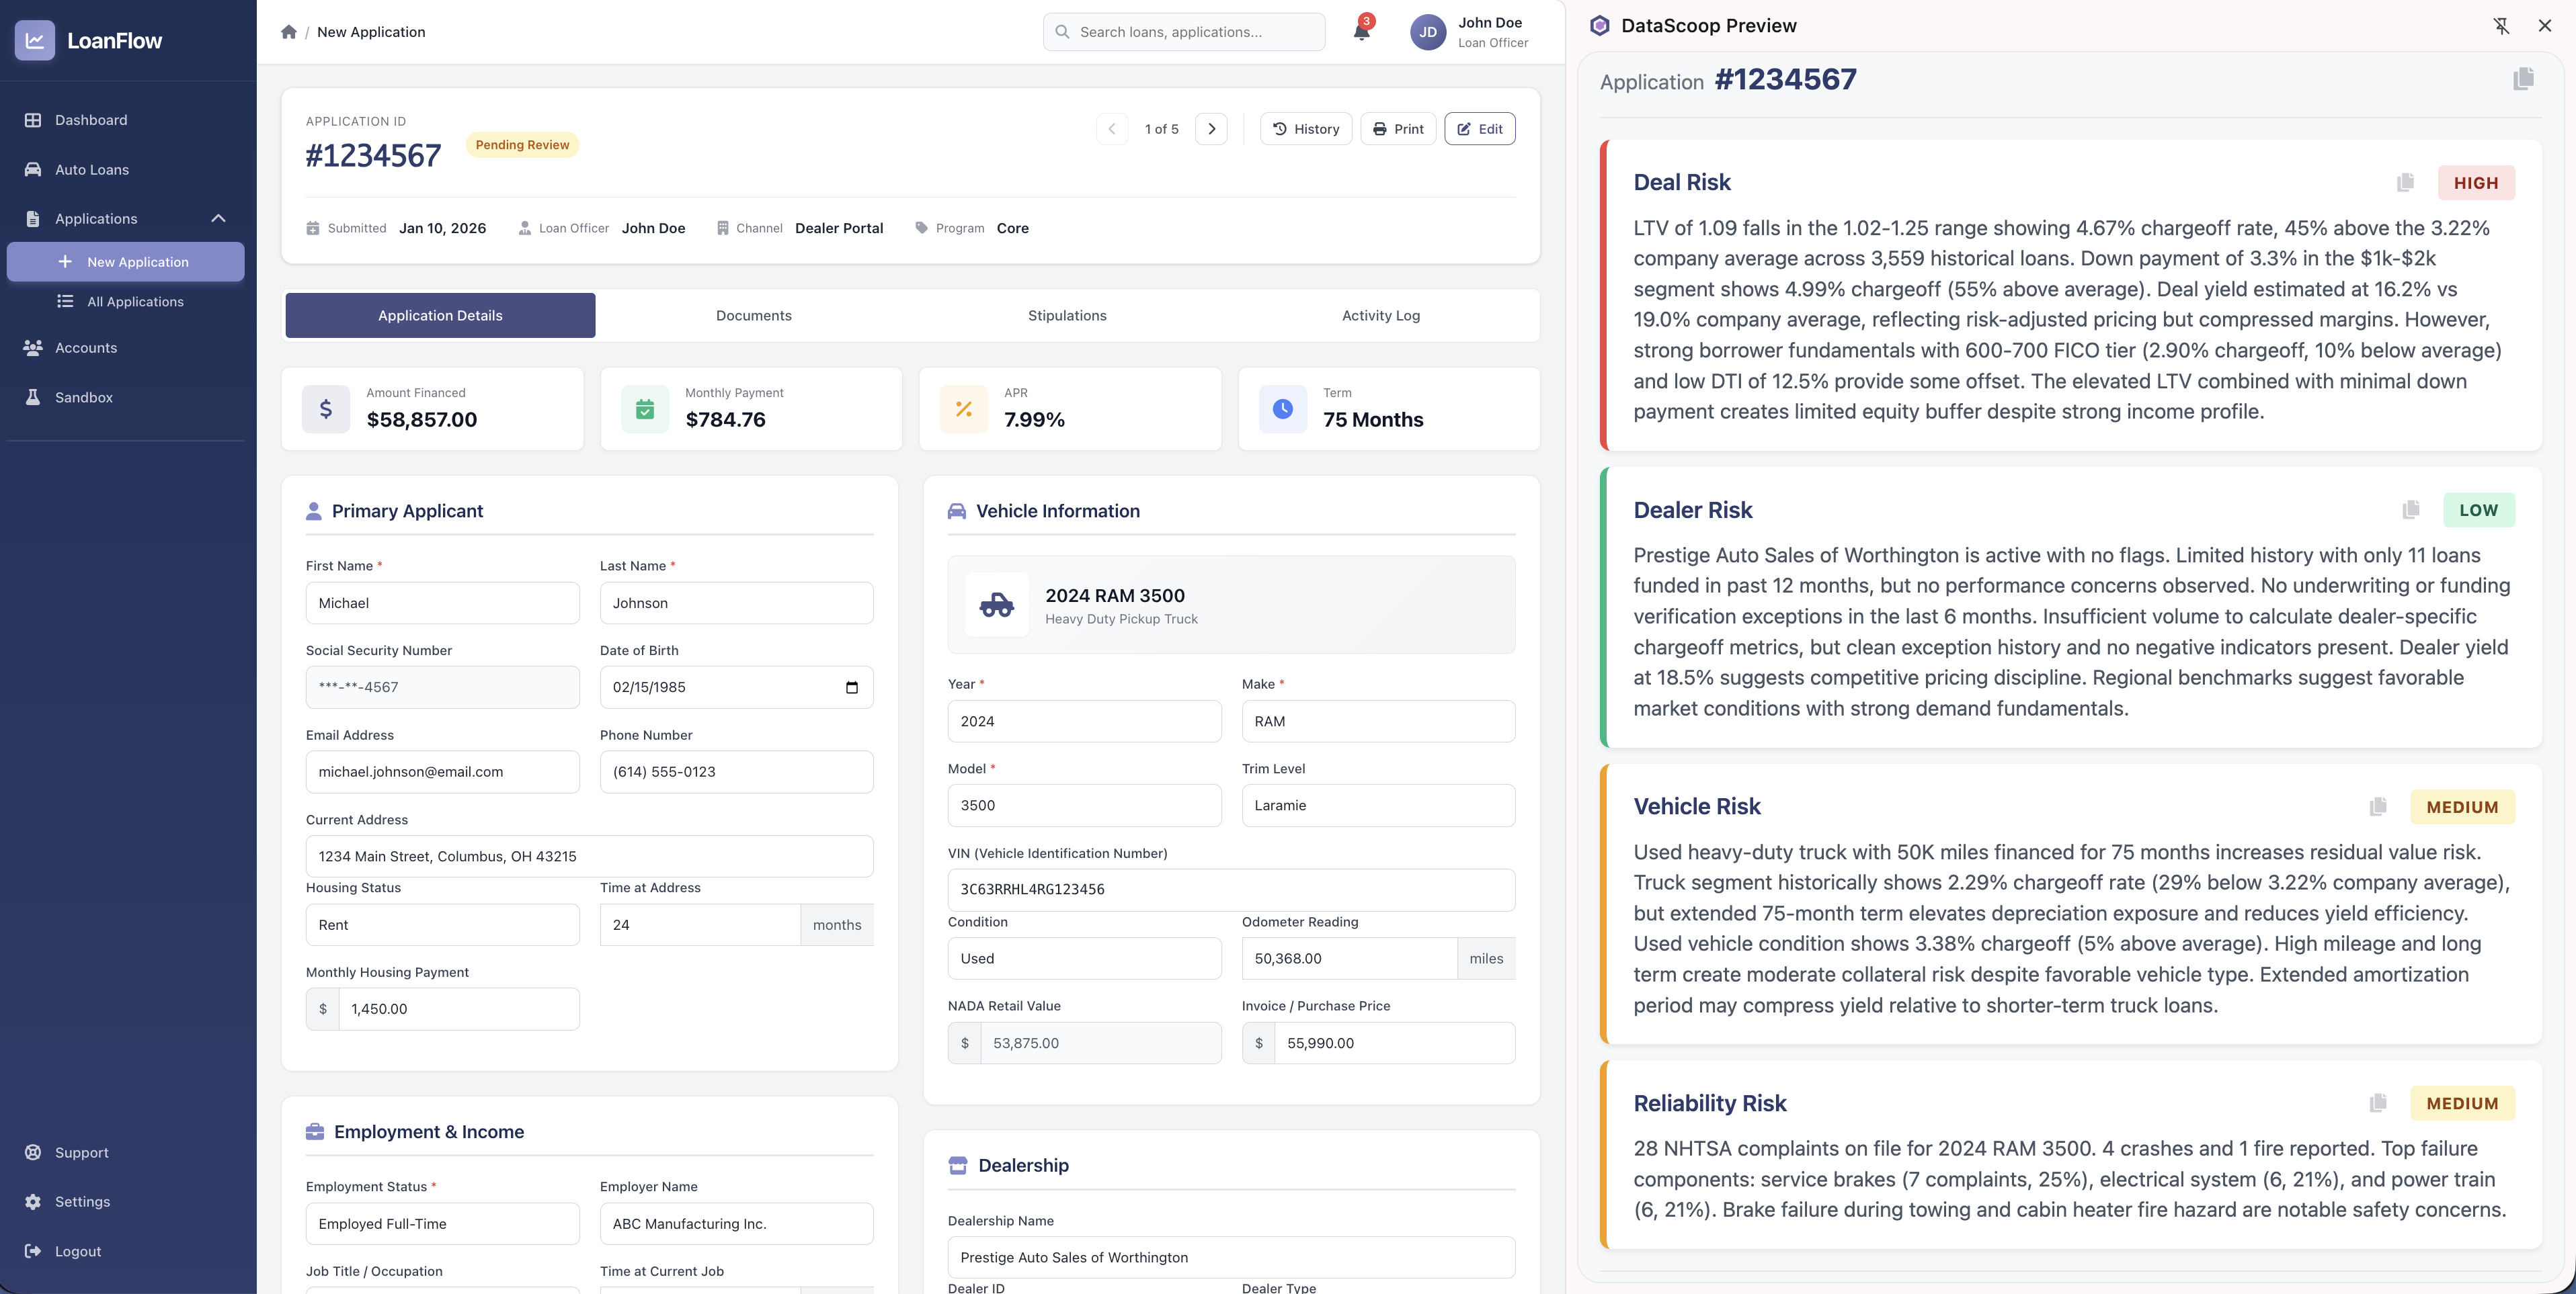Open notifications bell icon
The height and width of the screenshot is (1294, 2576).
point(1361,31)
